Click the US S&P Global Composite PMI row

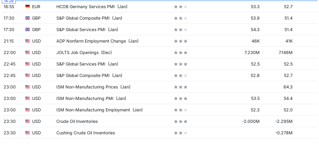click(159, 75)
